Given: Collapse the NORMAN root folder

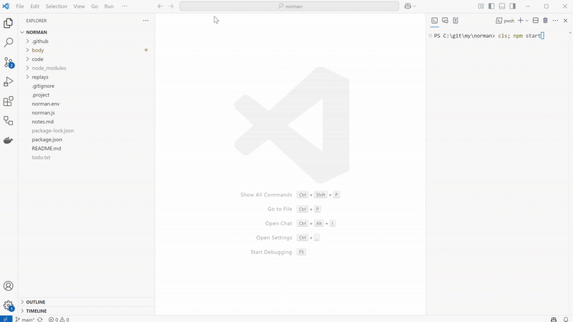Looking at the screenshot, I should [86, 32].
